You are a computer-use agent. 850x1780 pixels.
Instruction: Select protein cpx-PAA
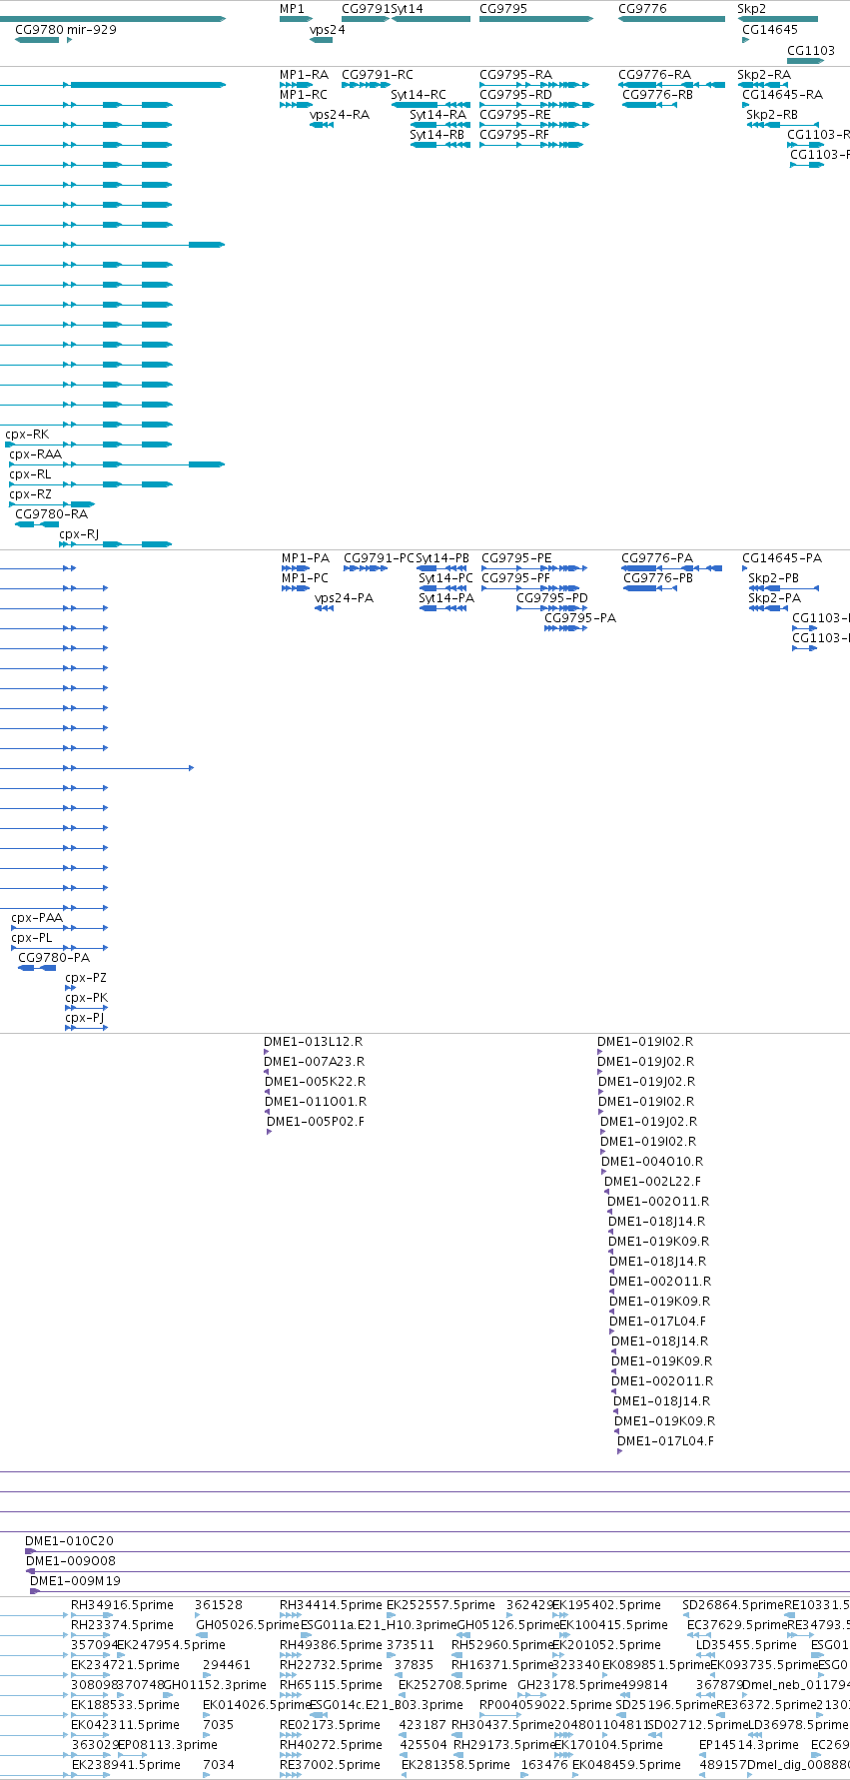click(x=37, y=918)
